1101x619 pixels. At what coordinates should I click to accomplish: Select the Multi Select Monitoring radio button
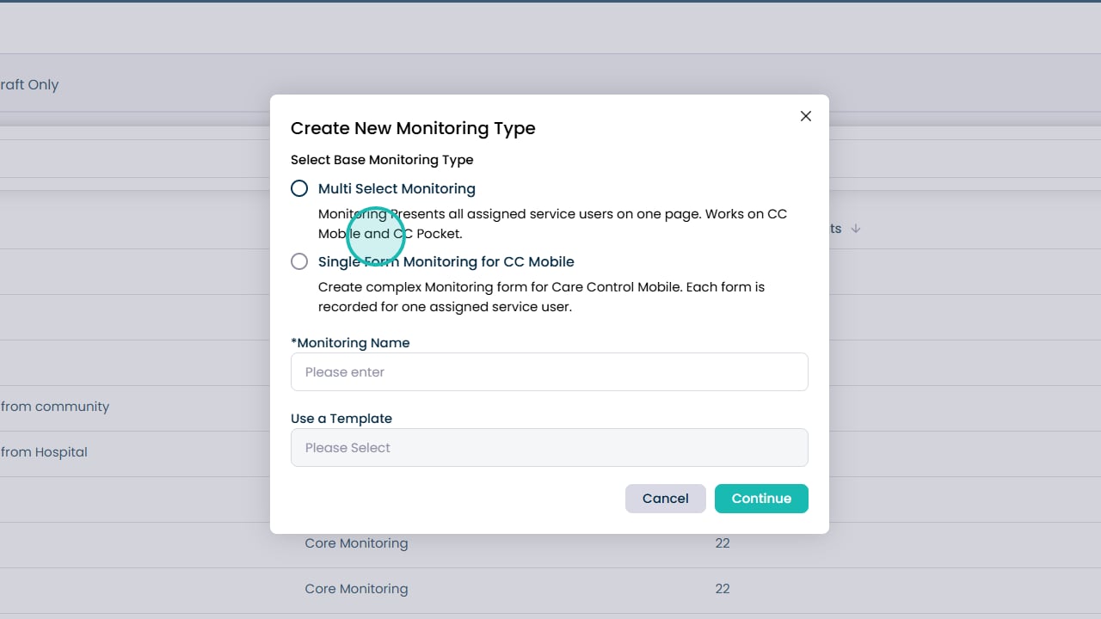[x=299, y=188]
